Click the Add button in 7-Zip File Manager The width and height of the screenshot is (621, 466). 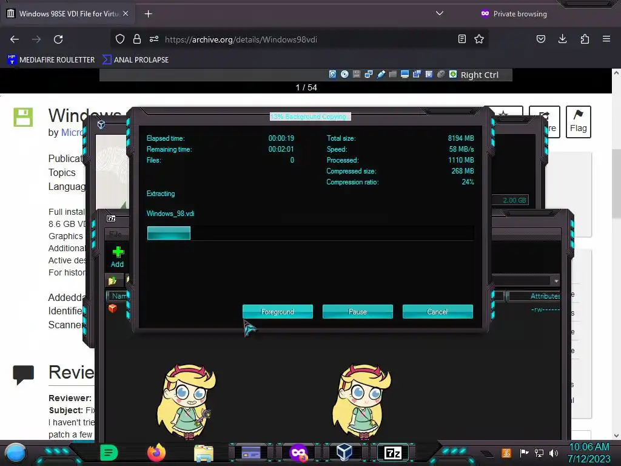117,257
